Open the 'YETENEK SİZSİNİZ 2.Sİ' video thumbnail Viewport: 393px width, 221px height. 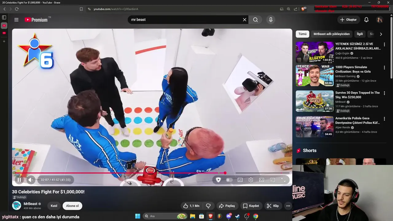pyautogui.click(x=314, y=52)
